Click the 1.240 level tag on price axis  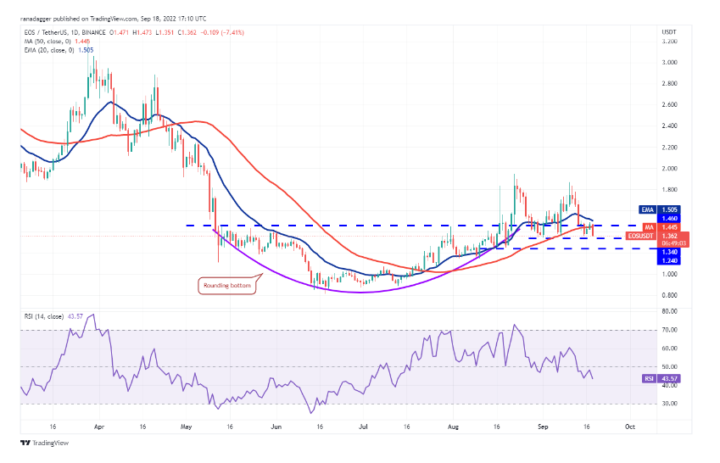click(x=669, y=260)
